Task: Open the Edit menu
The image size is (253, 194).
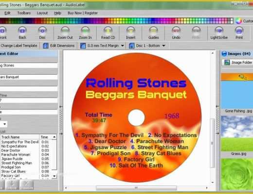Action: (7, 13)
